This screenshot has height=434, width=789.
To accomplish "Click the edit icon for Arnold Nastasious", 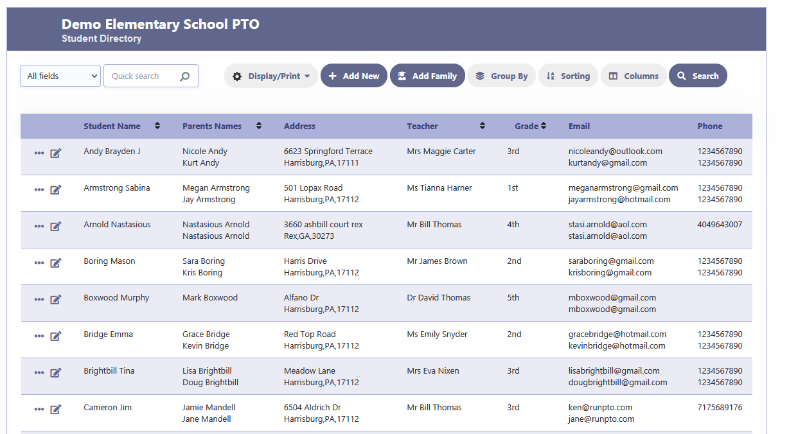I will point(56,226).
